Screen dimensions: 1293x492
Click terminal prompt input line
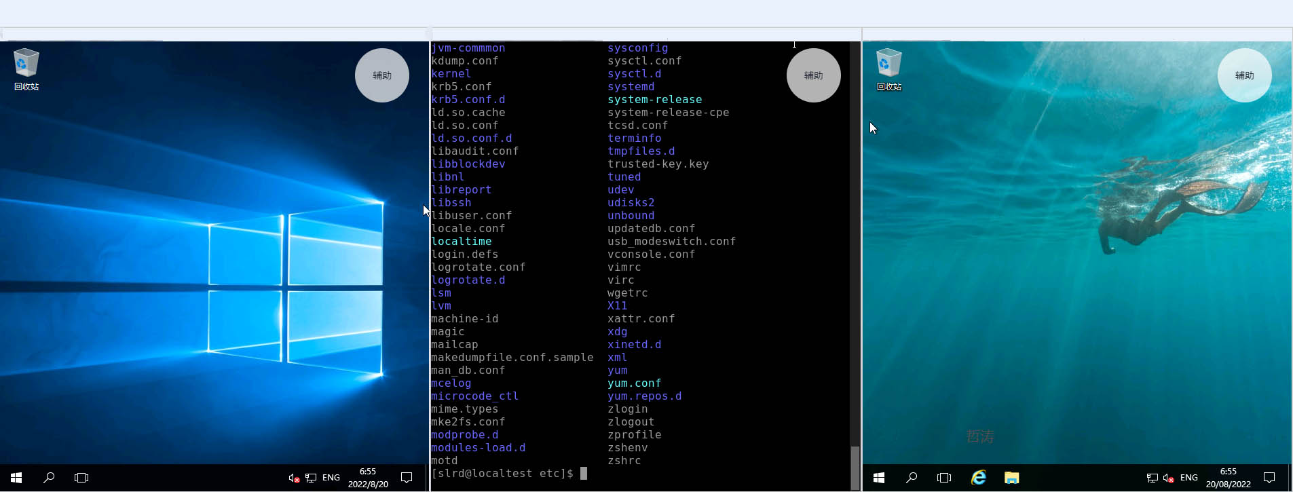pyautogui.click(x=509, y=474)
